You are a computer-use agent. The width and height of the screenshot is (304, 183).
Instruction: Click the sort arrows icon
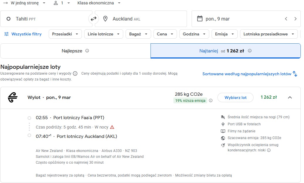[x=295, y=74]
